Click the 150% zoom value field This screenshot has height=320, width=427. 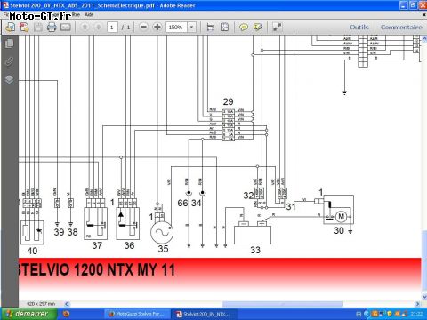[176, 28]
